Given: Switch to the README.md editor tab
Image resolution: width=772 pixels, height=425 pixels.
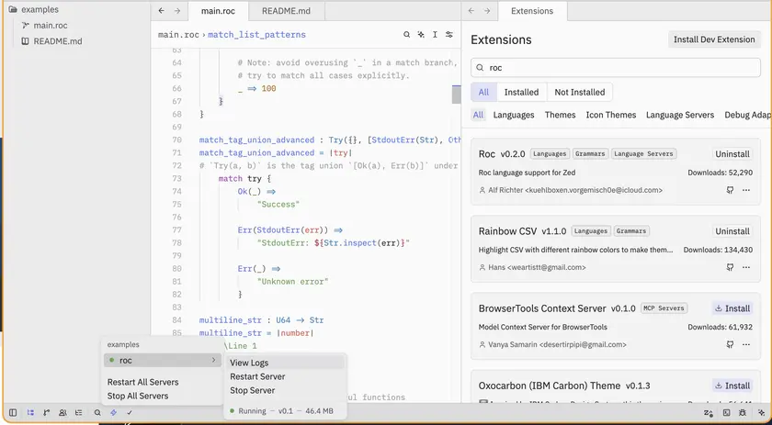Looking at the screenshot, I should [286, 11].
